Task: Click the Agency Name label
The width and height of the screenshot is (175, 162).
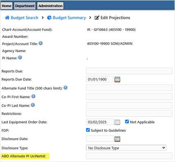Action: pos(14,51)
